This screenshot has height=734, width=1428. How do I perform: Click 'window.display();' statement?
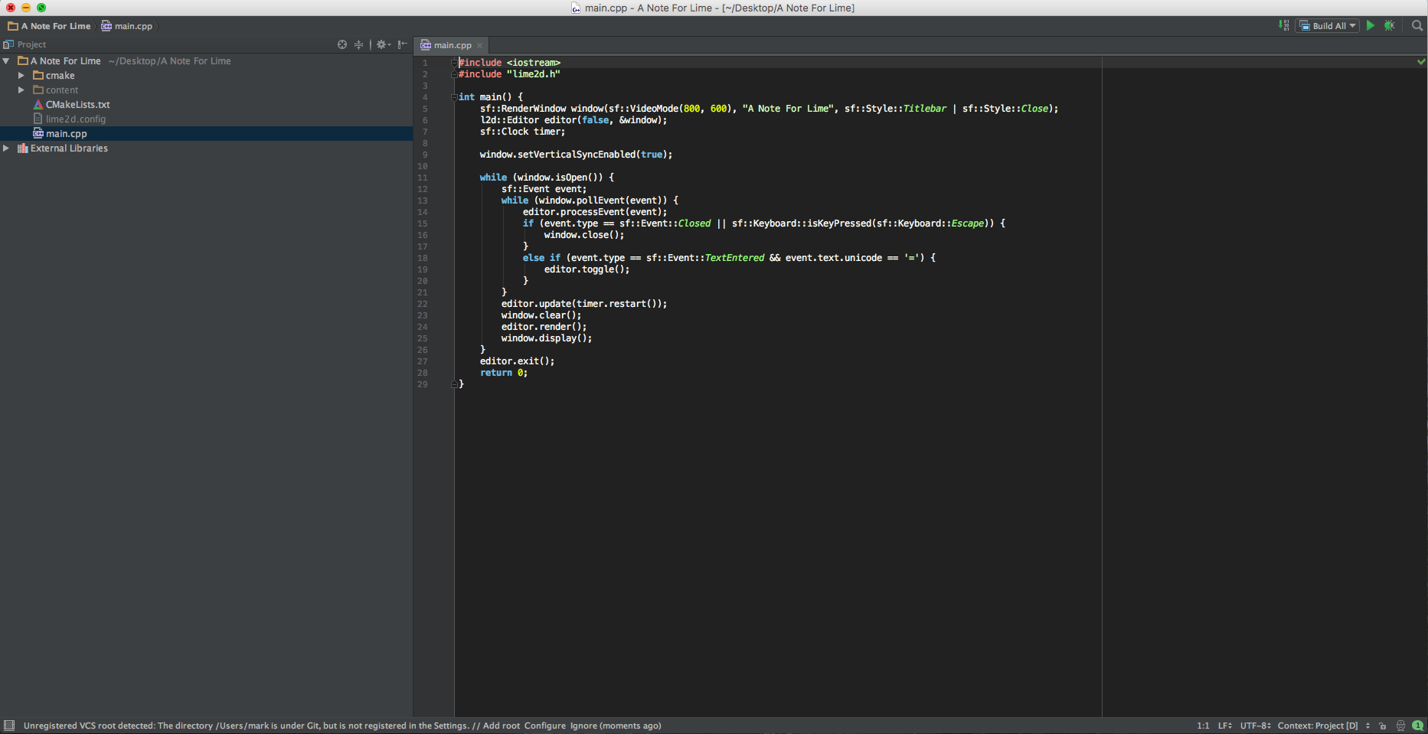click(547, 338)
